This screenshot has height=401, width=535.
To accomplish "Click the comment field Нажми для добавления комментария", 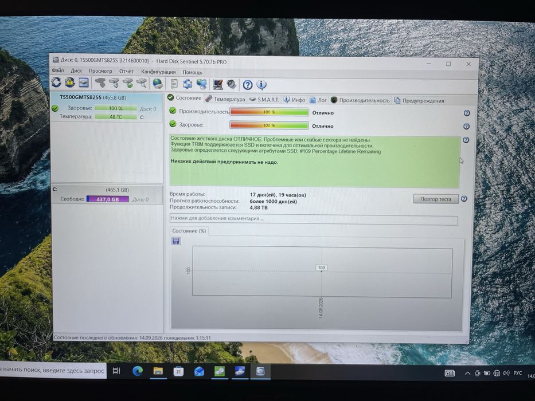I will (x=314, y=219).
